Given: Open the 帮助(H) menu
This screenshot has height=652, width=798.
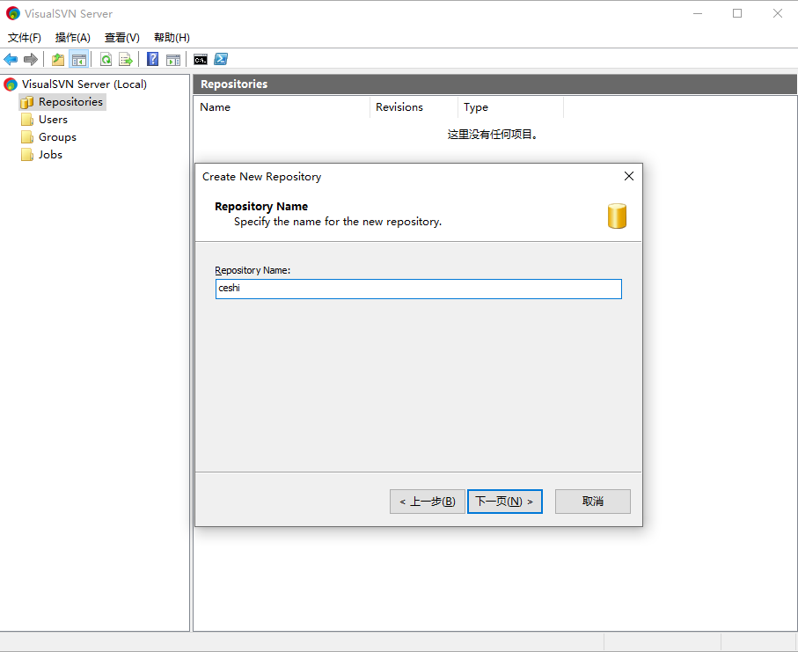Looking at the screenshot, I should coord(172,38).
